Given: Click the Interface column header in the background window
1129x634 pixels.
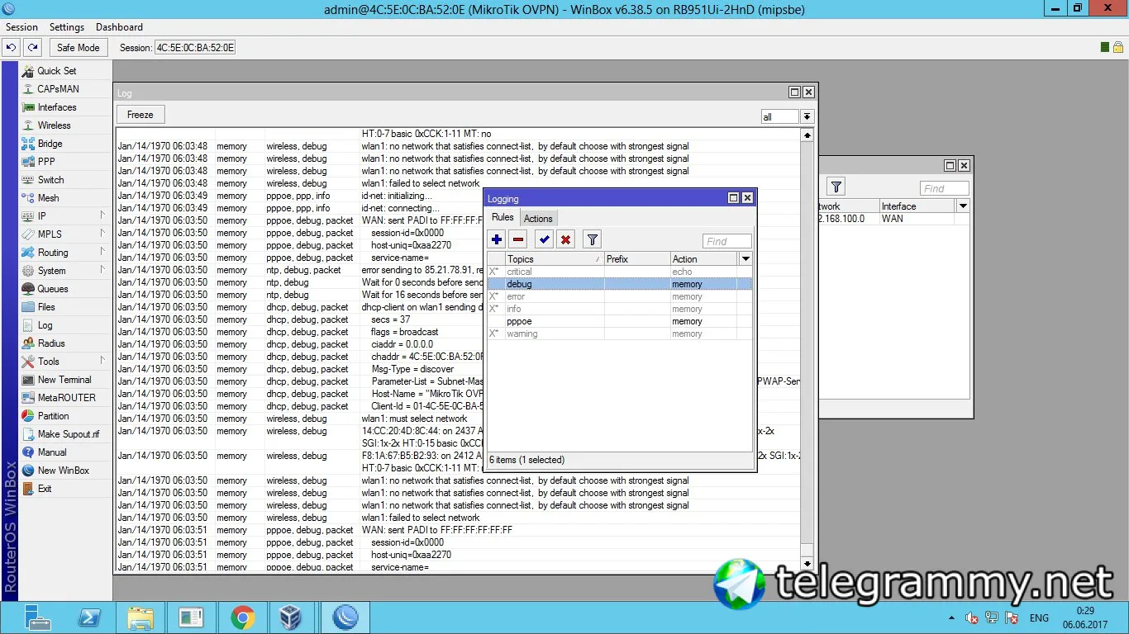Looking at the screenshot, I should pos(917,206).
